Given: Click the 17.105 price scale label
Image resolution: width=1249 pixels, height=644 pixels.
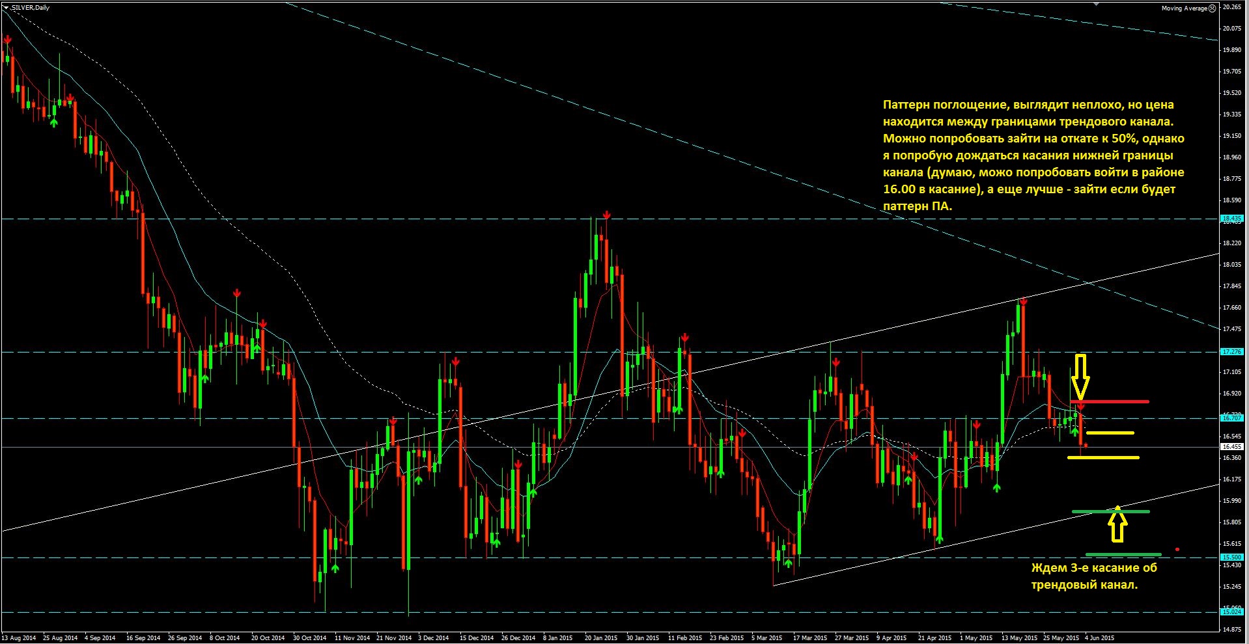Looking at the screenshot, I should click(1232, 372).
